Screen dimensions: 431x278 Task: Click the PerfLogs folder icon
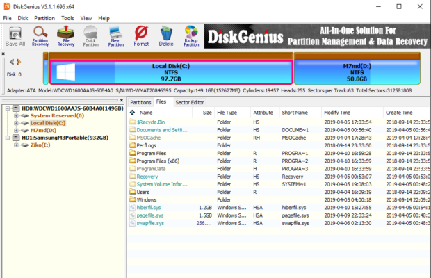(133, 145)
